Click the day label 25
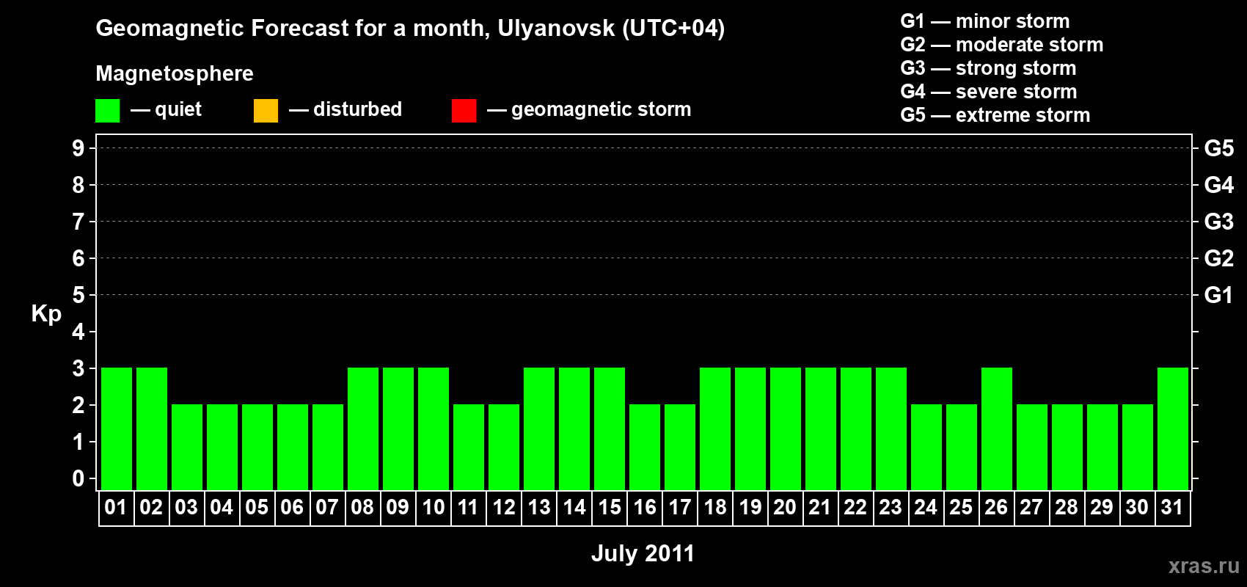The width and height of the screenshot is (1247, 587). [x=961, y=507]
